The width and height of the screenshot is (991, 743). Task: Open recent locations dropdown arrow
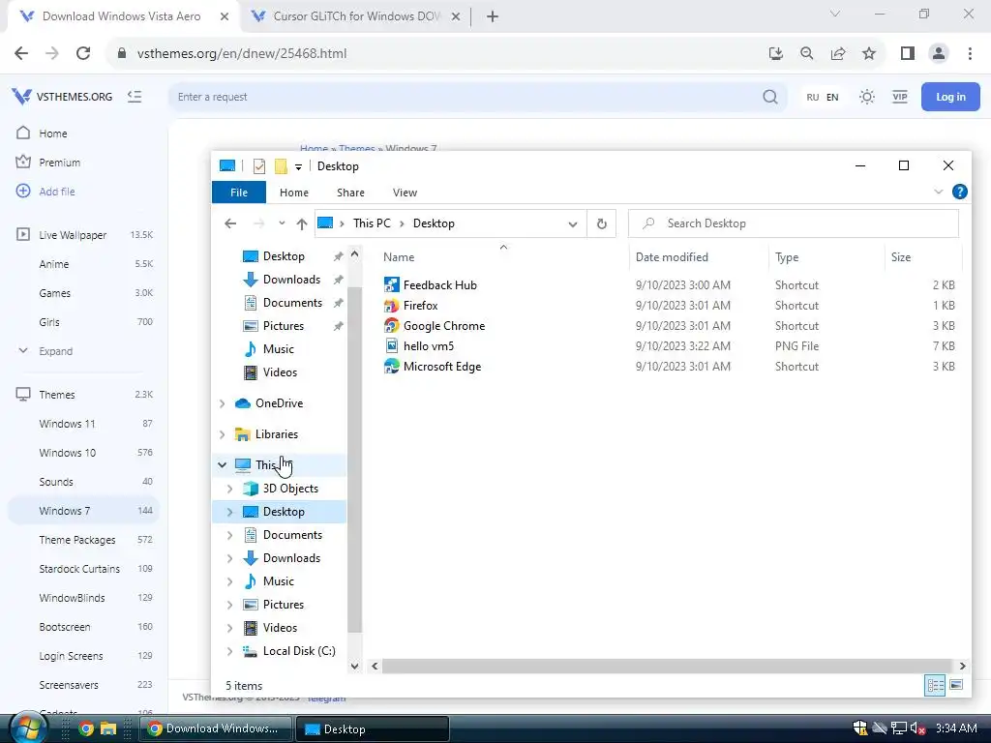click(282, 223)
